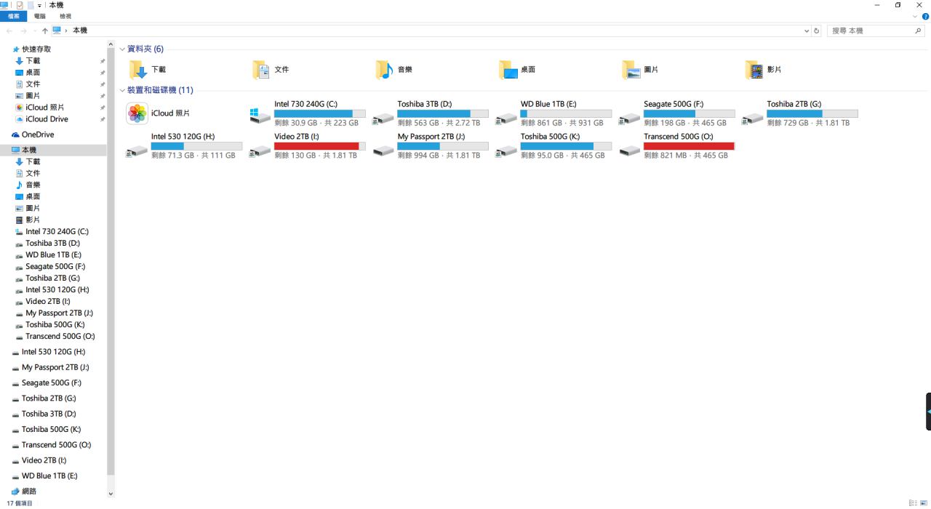Image resolution: width=931 pixels, height=509 pixels.
Task: Select 網路 in the navigation pane
Action: pos(29,492)
